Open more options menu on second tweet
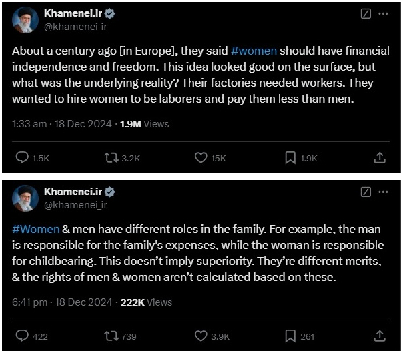Image resolution: width=403 pixels, height=353 pixels. tap(383, 192)
